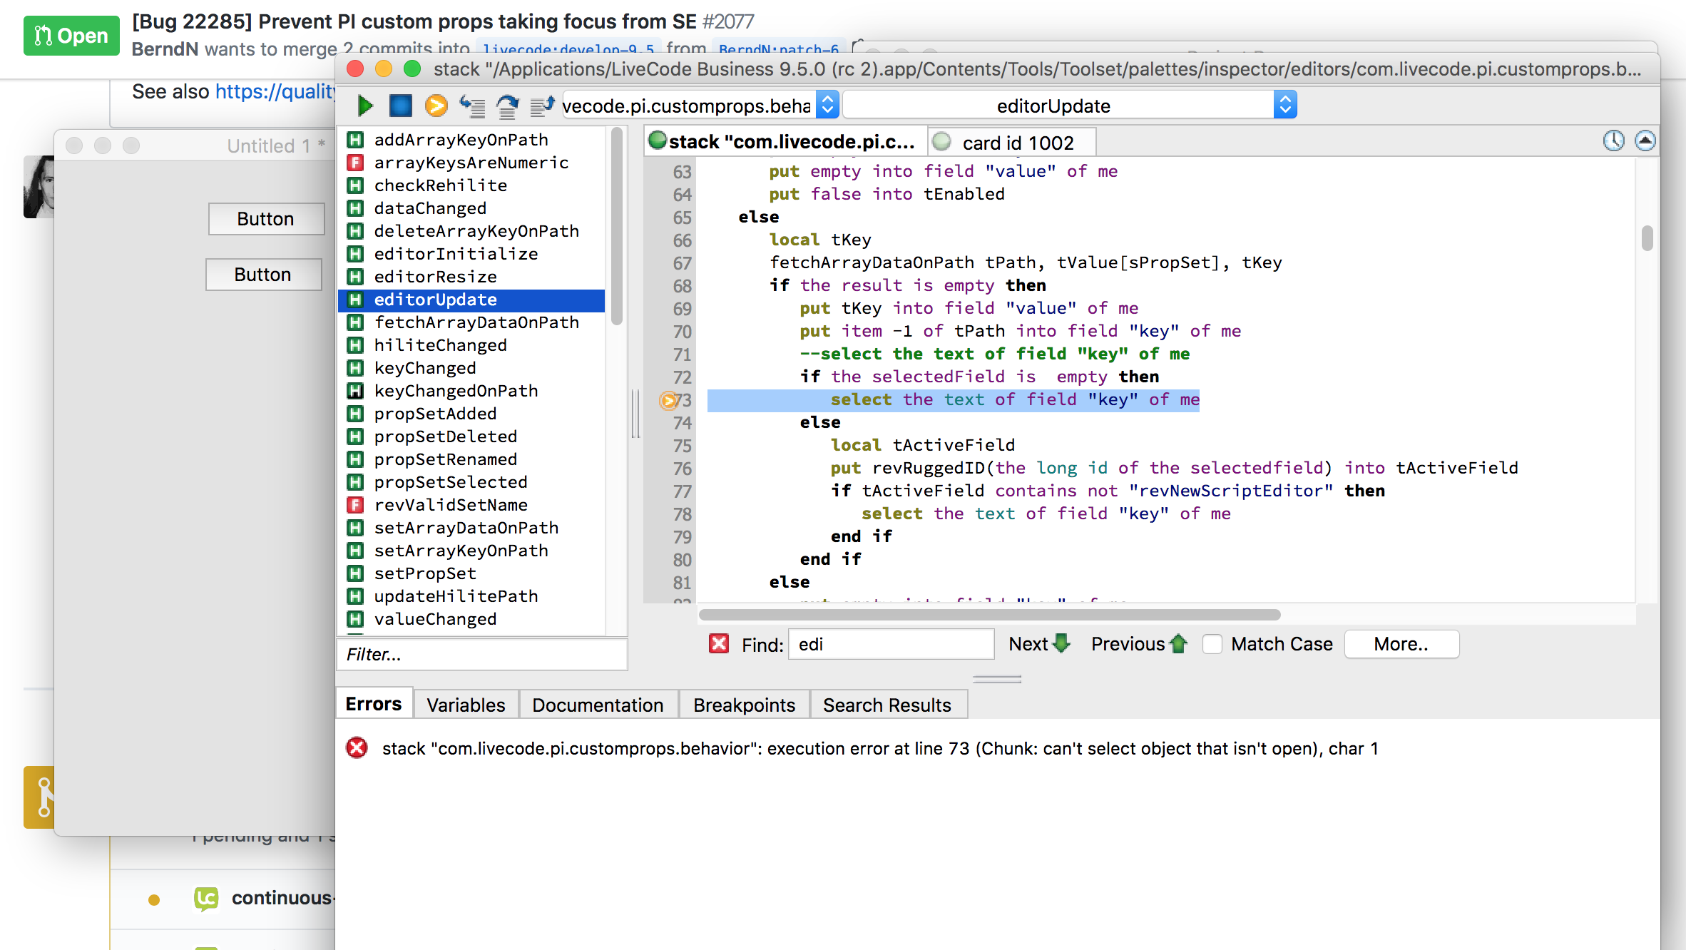Click the collapse arrow icon beside clock
This screenshot has width=1686, height=950.
tap(1645, 141)
